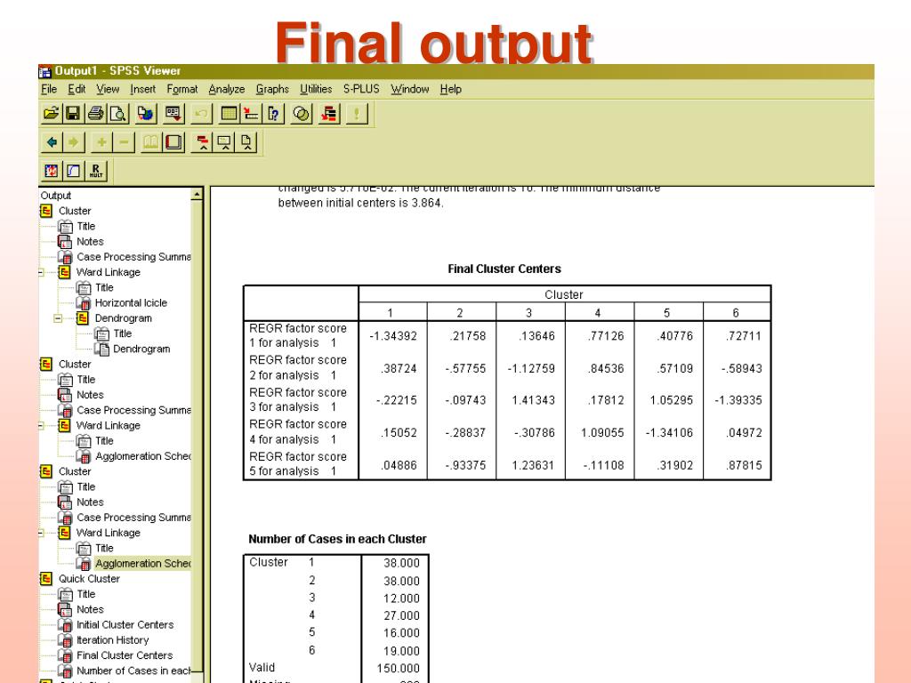Collapse the Dendrogram branch in the outline
The height and width of the screenshot is (683, 911).
coord(58,318)
